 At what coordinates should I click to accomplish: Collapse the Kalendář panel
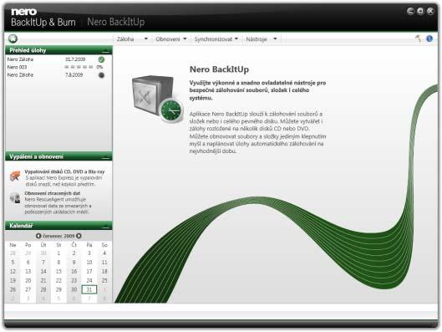106,227
